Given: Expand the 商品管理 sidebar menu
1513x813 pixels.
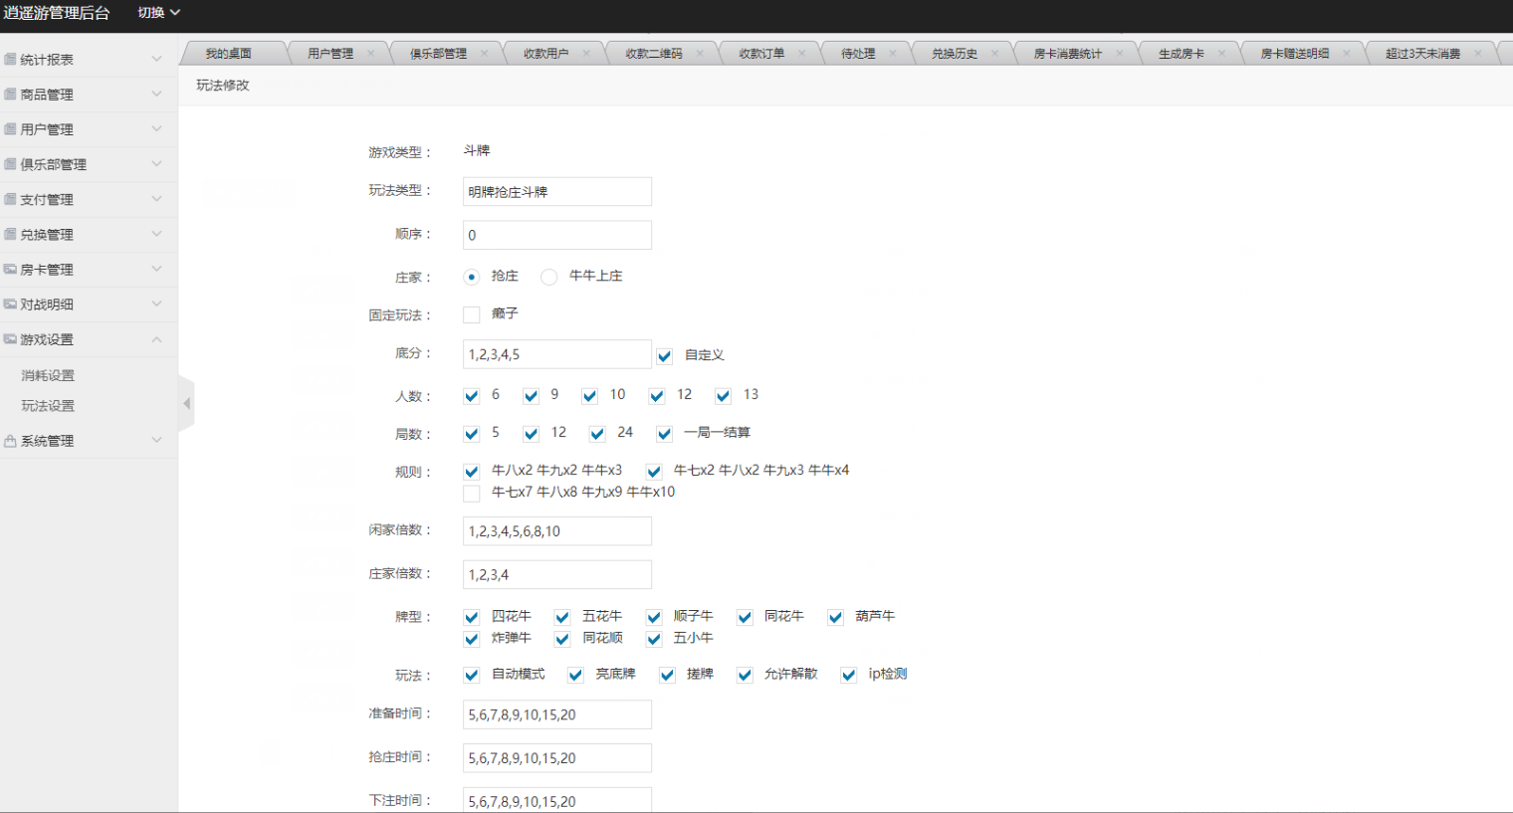Looking at the screenshot, I should coord(88,95).
